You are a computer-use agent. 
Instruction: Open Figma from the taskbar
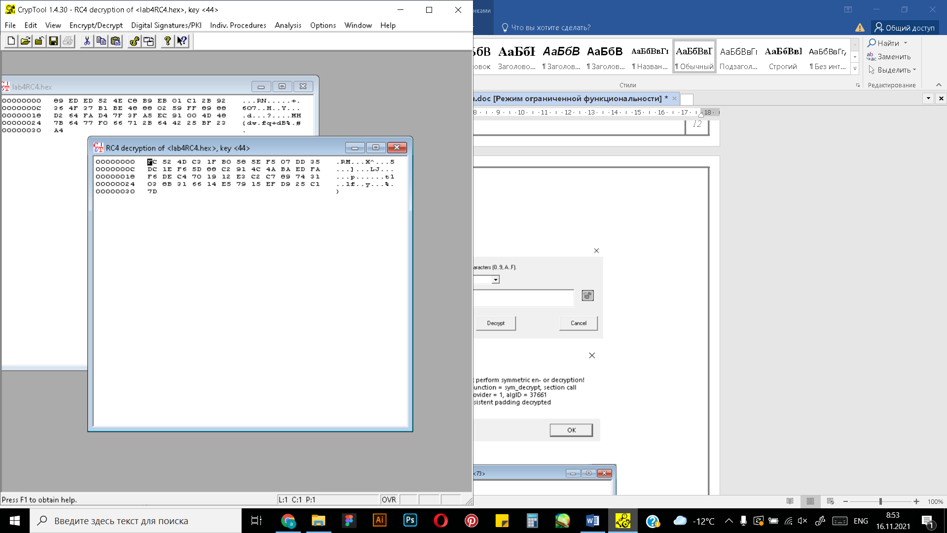349,521
